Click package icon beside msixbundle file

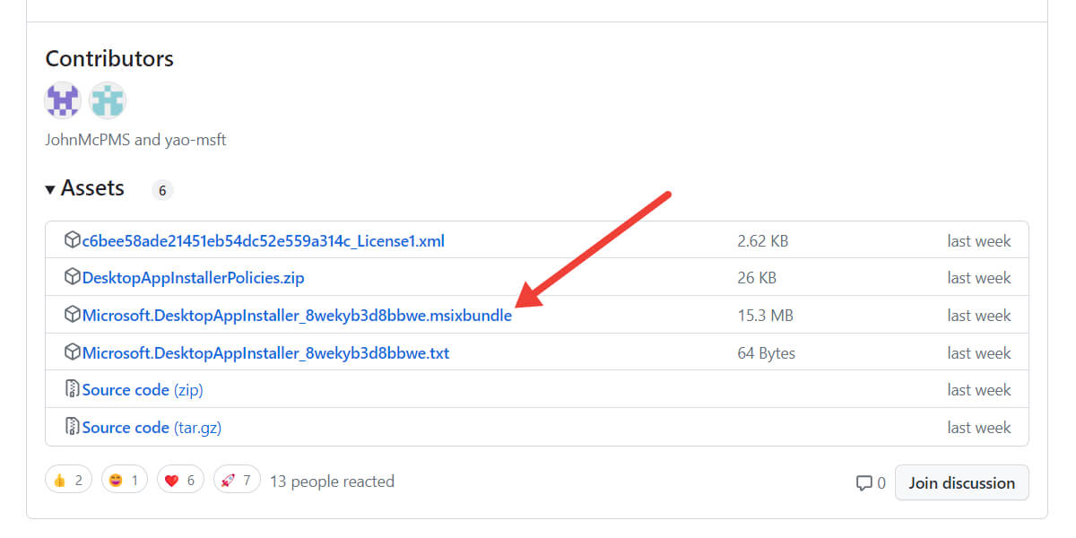pyautogui.click(x=73, y=315)
